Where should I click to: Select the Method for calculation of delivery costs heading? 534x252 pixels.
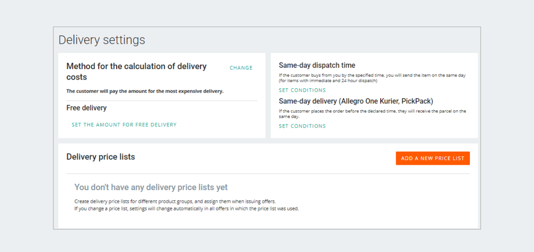tap(136, 72)
